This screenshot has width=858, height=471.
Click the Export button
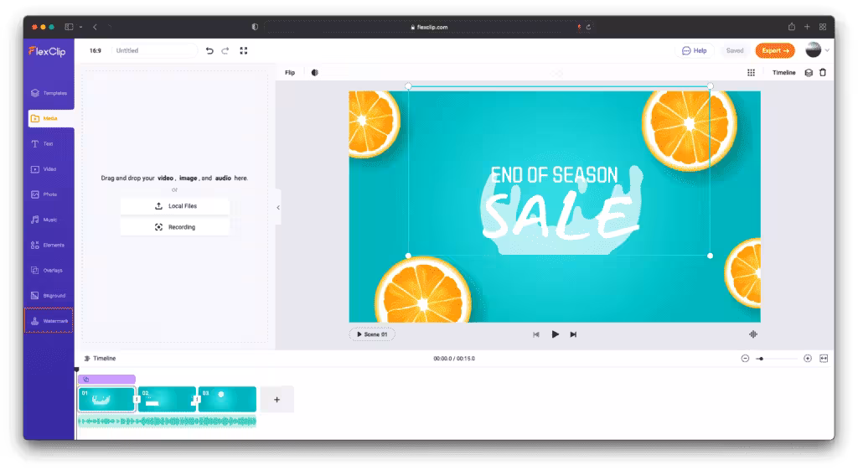(x=775, y=50)
